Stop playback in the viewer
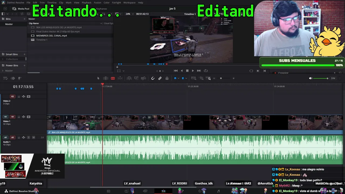The image size is (345, 194). (187, 71)
